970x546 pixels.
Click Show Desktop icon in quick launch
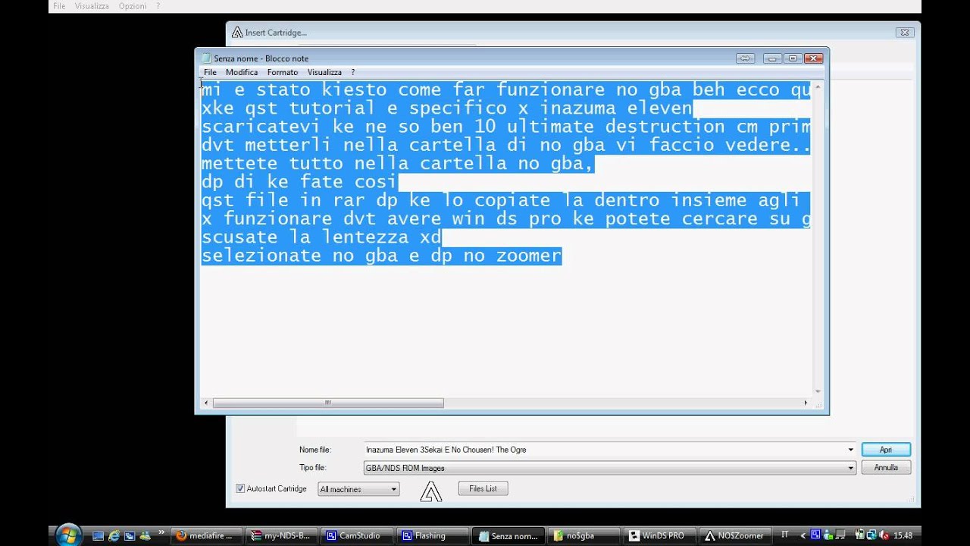98,535
